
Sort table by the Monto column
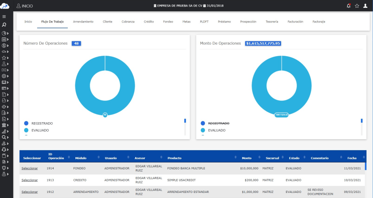(247, 158)
